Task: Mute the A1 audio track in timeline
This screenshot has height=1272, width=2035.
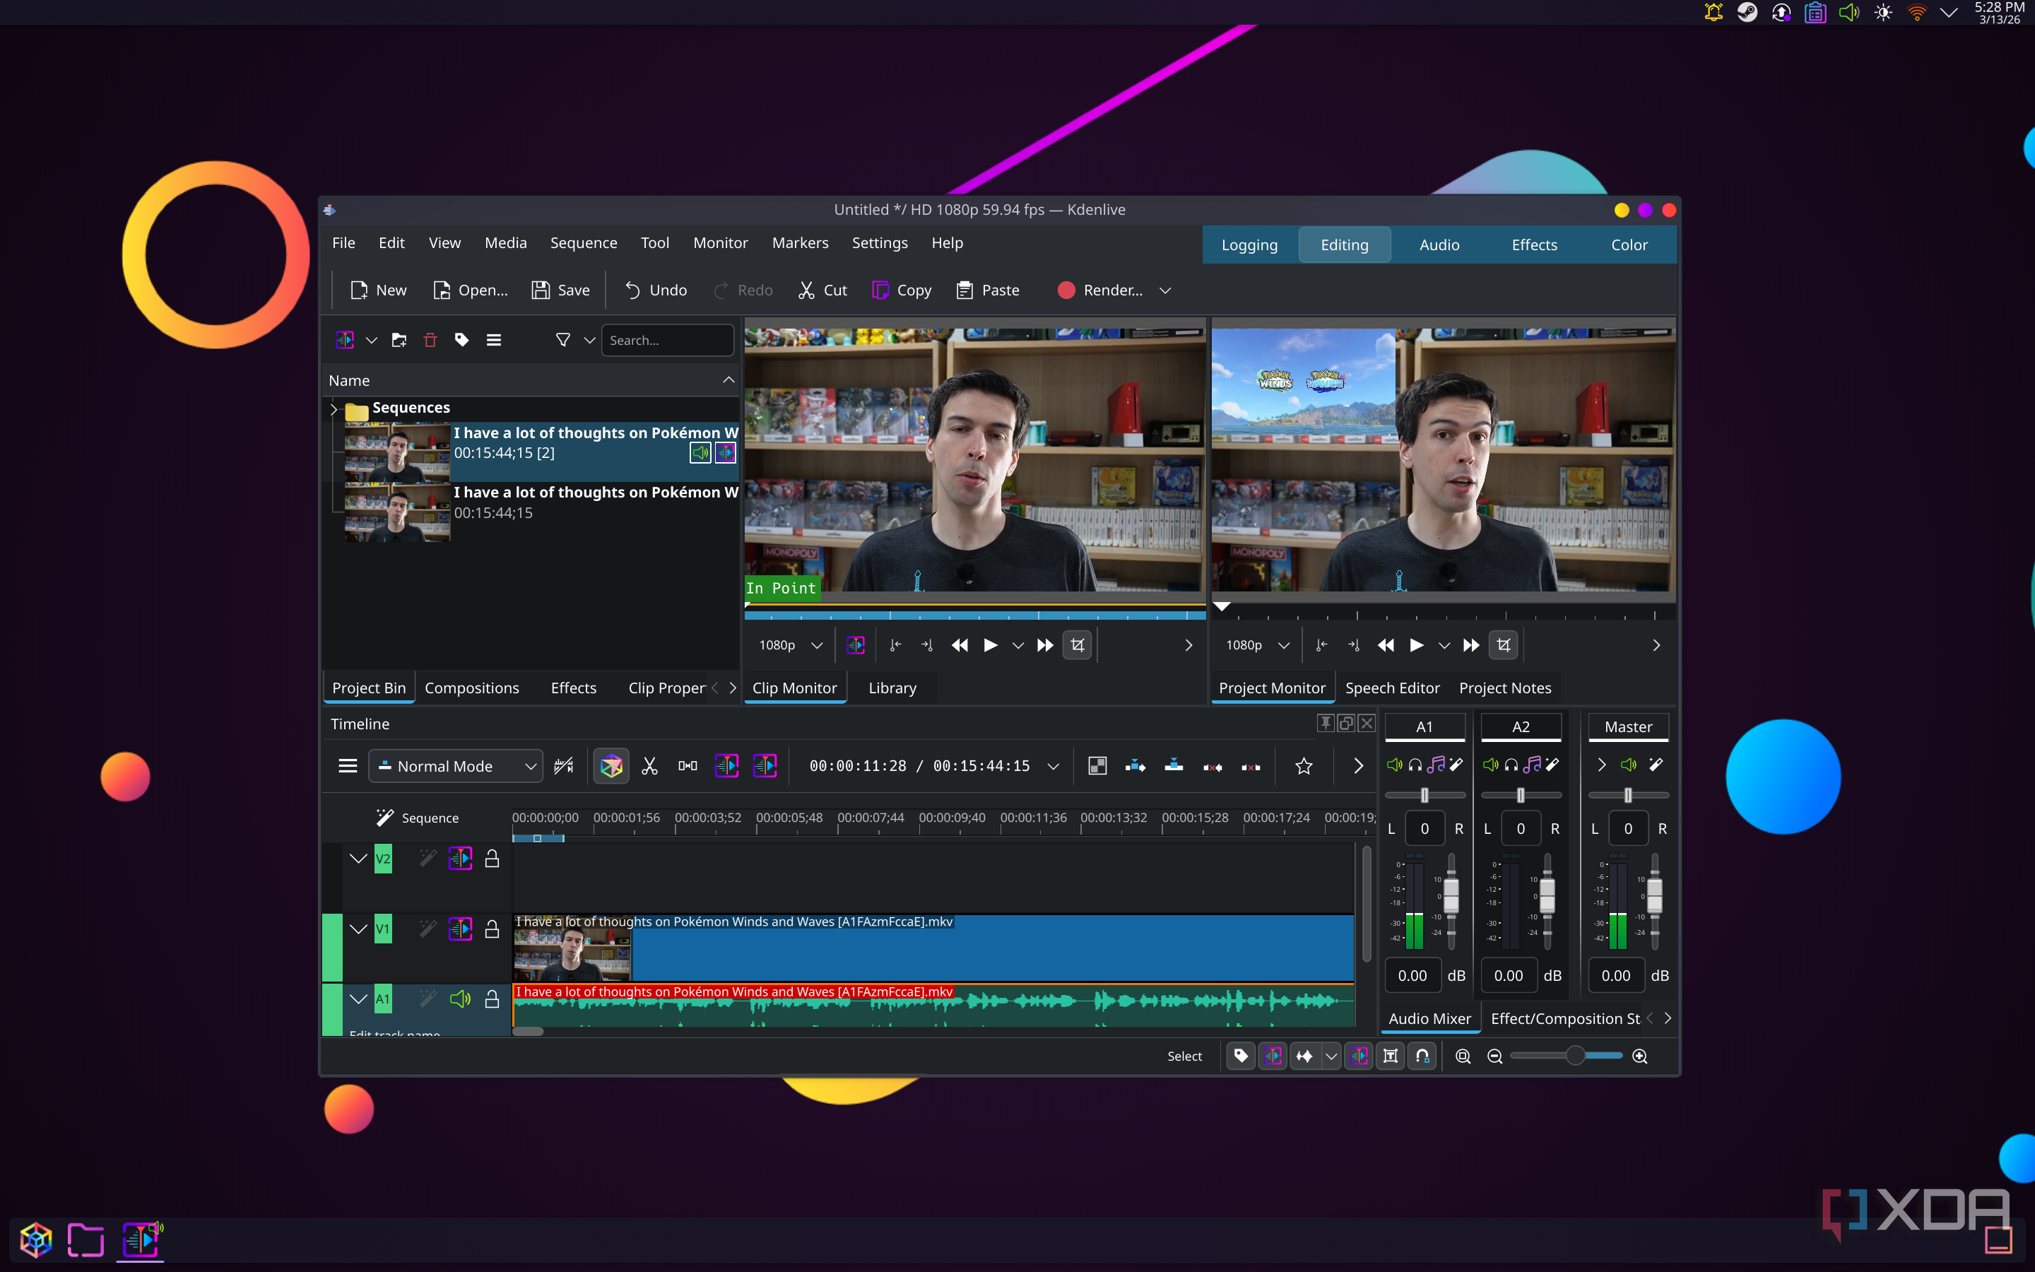Action: pos(460,999)
